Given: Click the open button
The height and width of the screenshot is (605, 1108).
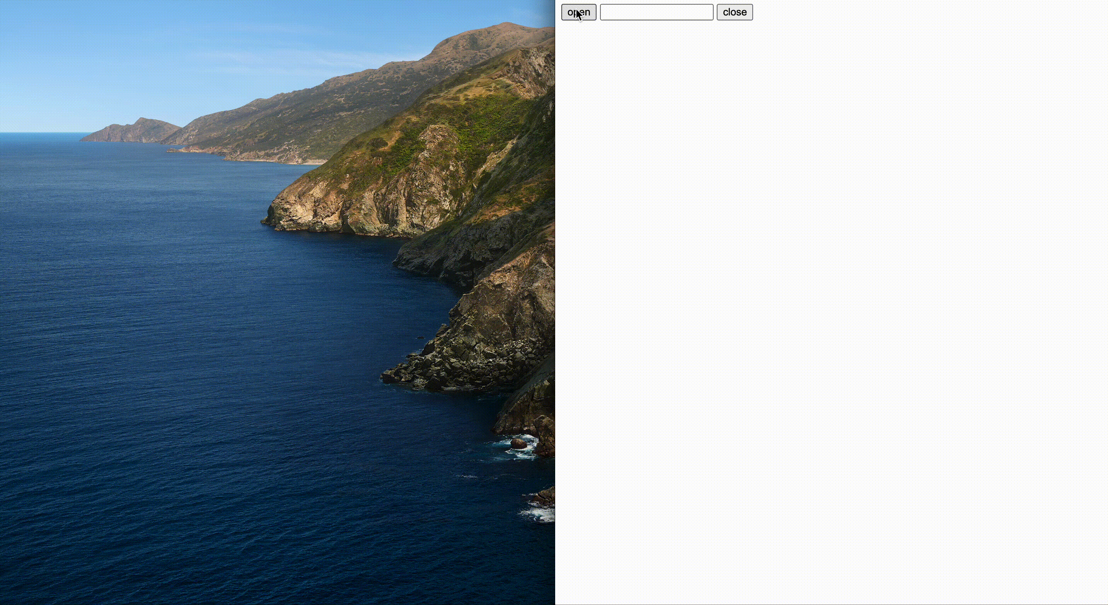Looking at the screenshot, I should [578, 12].
